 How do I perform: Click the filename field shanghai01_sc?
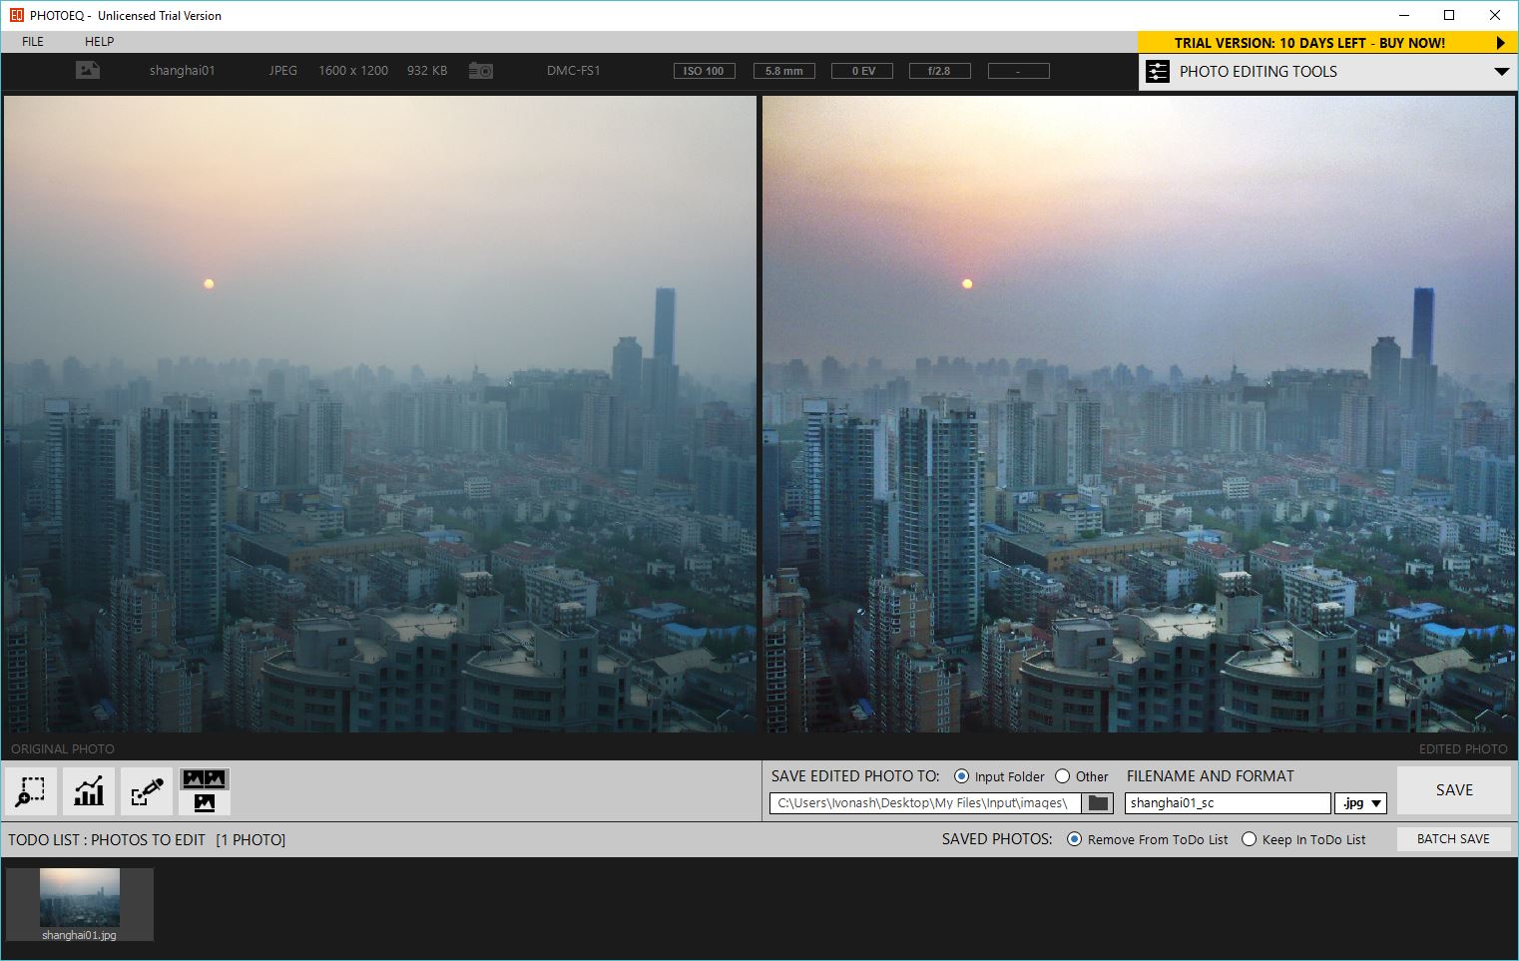point(1228,803)
